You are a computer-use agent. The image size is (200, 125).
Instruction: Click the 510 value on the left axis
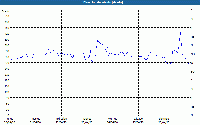7,16
